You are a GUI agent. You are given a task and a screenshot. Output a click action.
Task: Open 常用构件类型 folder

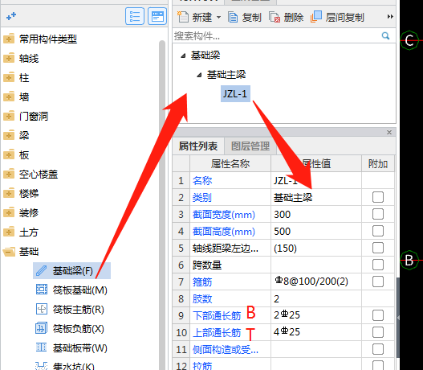click(x=9, y=39)
